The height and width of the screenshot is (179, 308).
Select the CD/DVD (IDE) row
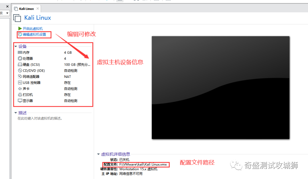click(x=54, y=71)
